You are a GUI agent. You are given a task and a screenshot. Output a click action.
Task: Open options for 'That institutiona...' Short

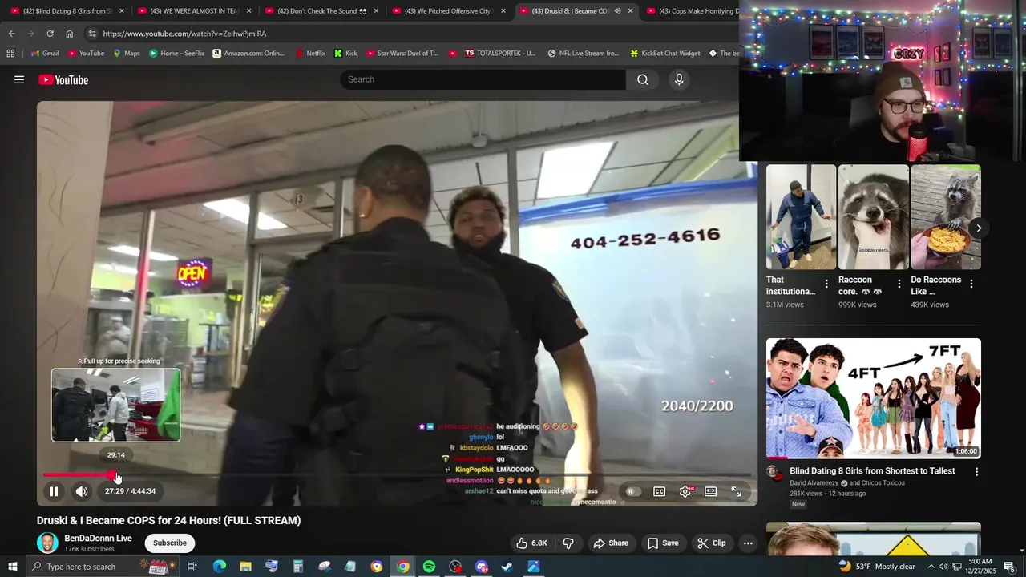(826, 284)
